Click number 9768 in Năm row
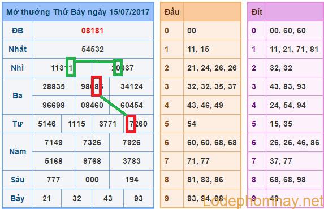 coord(92,161)
